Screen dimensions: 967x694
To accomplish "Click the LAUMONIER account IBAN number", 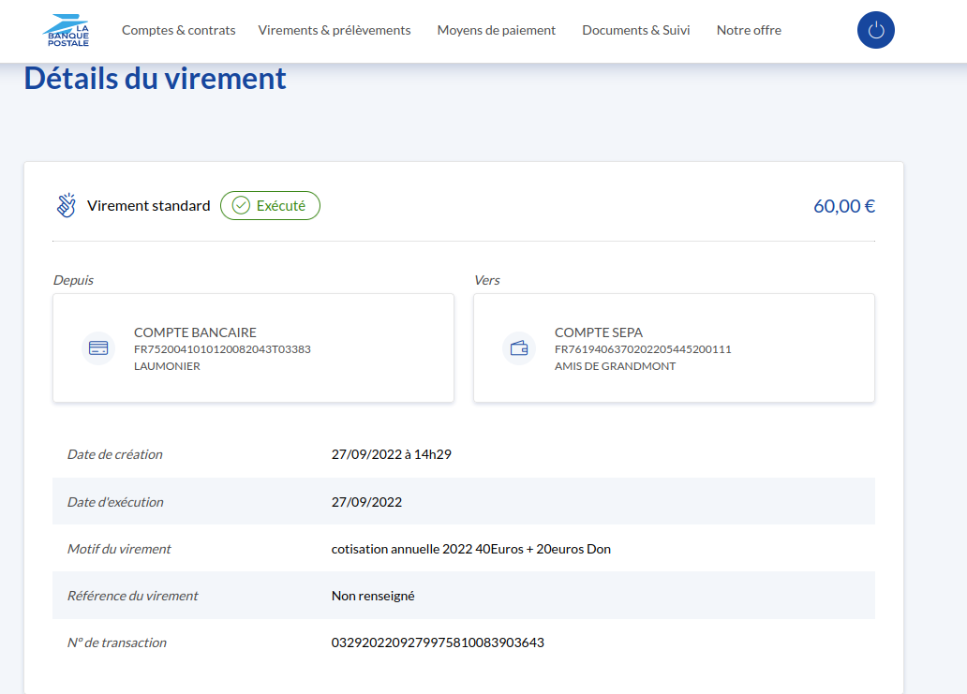I will [x=222, y=349].
